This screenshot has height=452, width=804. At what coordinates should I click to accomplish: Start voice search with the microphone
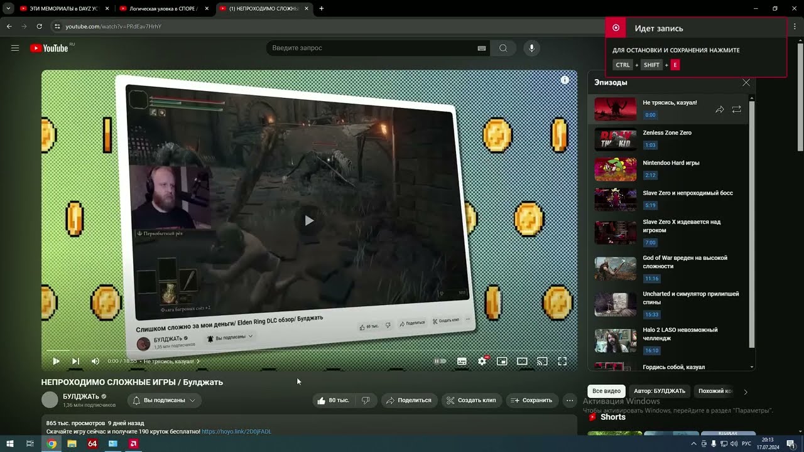(x=531, y=48)
